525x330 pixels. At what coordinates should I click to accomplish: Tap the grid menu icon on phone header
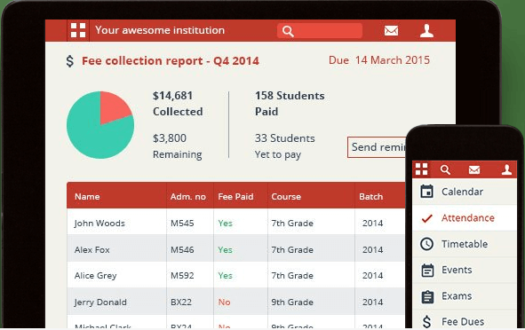422,169
